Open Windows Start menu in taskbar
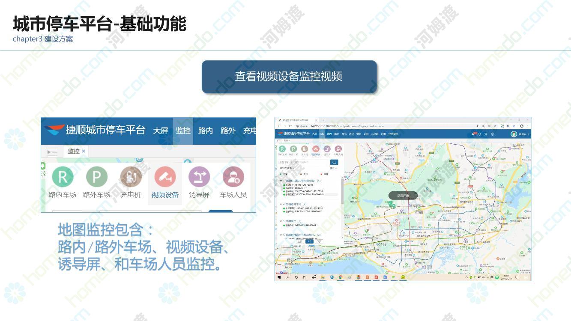Image resolution: width=571 pixels, height=321 pixels. point(279,277)
